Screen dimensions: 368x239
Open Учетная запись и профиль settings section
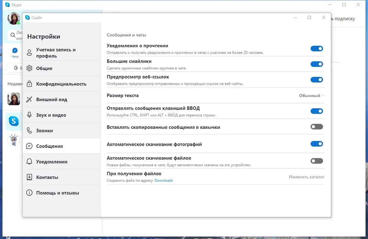pyautogui.click(x=61, y=53)
